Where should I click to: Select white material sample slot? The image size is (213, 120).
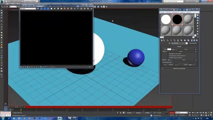166,19
